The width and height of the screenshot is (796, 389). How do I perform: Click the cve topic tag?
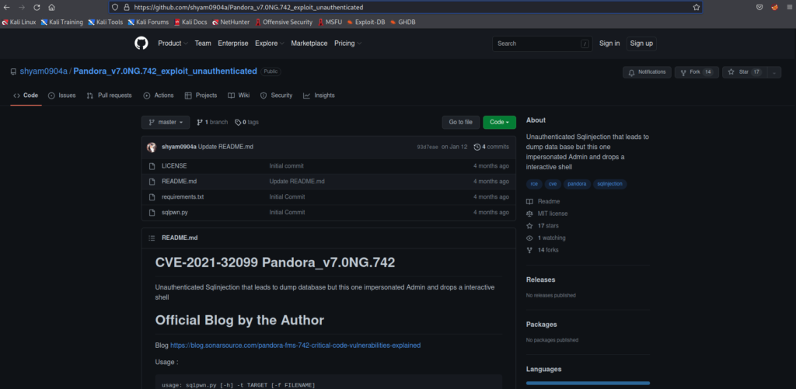pyautogui.click(x=553, y=184)
